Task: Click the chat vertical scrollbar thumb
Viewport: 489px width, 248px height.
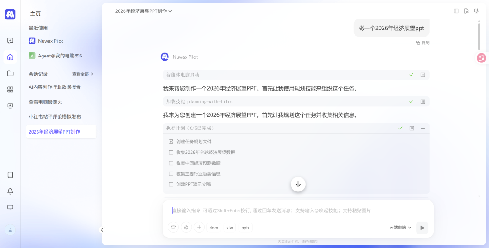Action: click(479, 36)
